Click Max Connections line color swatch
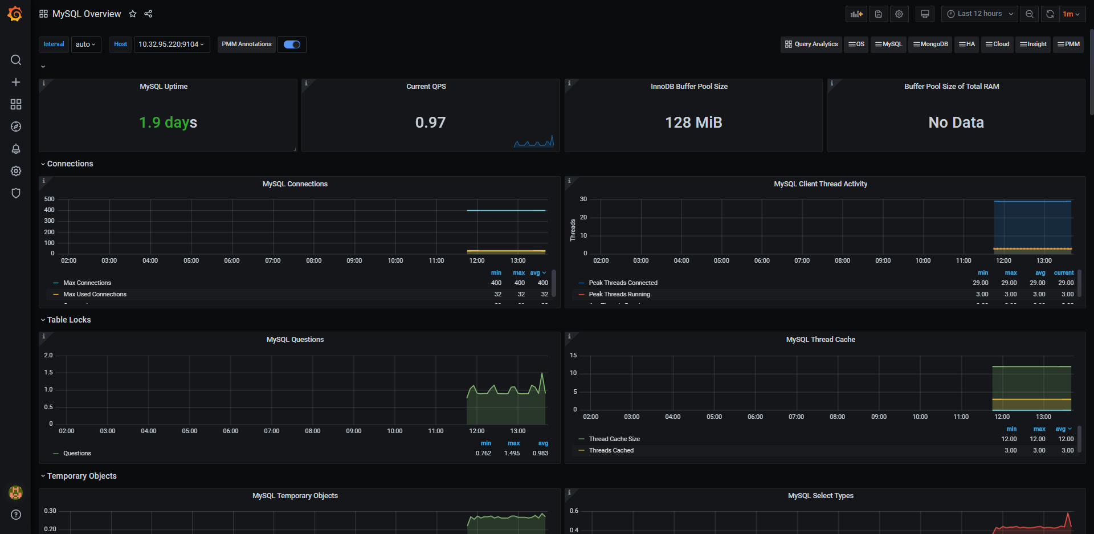Viewport: 1094px width, 534px height. click(x=56, y=283)
